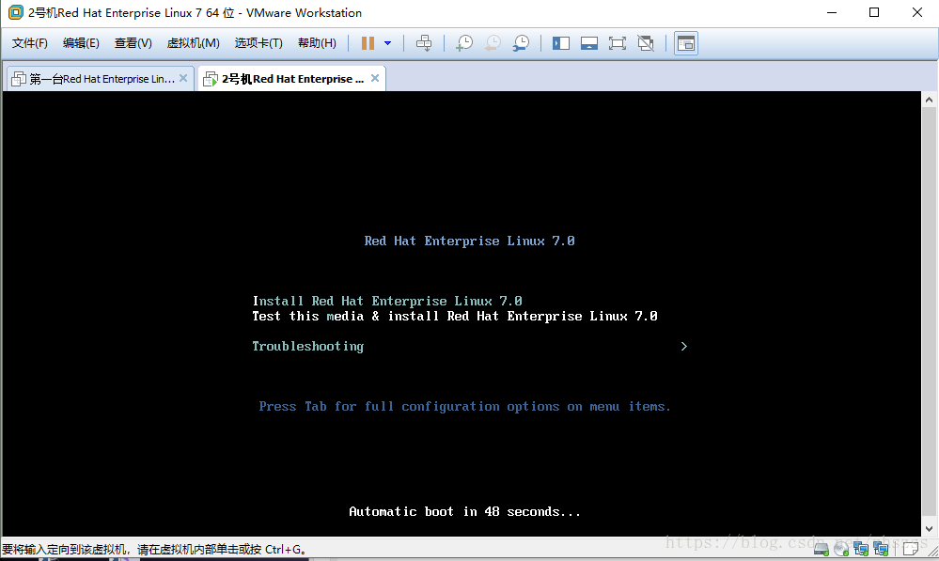Click the CD/DVD drive status icon
Viewport: 939px width, 561px height.
(x=841, y=549)
